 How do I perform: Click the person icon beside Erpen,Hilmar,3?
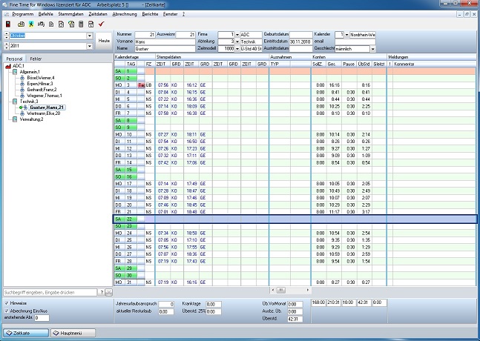click(x=22, y=84)
